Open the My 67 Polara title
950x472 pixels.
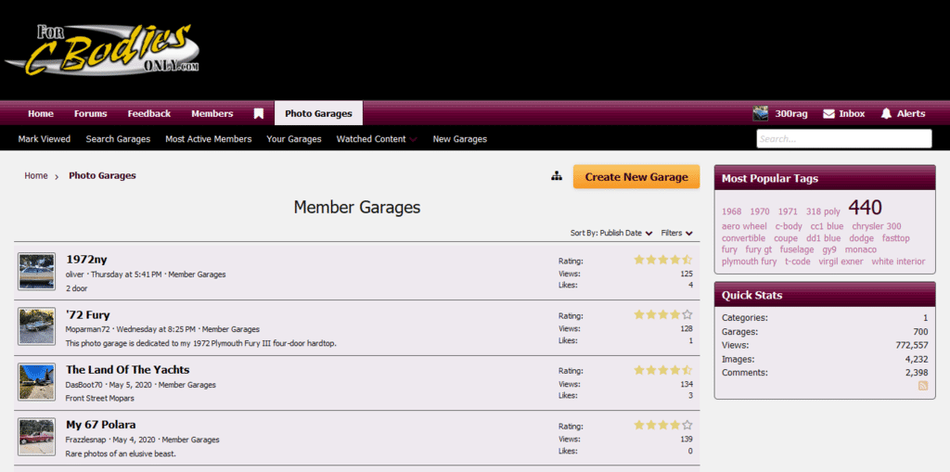(x=101, y=425)
